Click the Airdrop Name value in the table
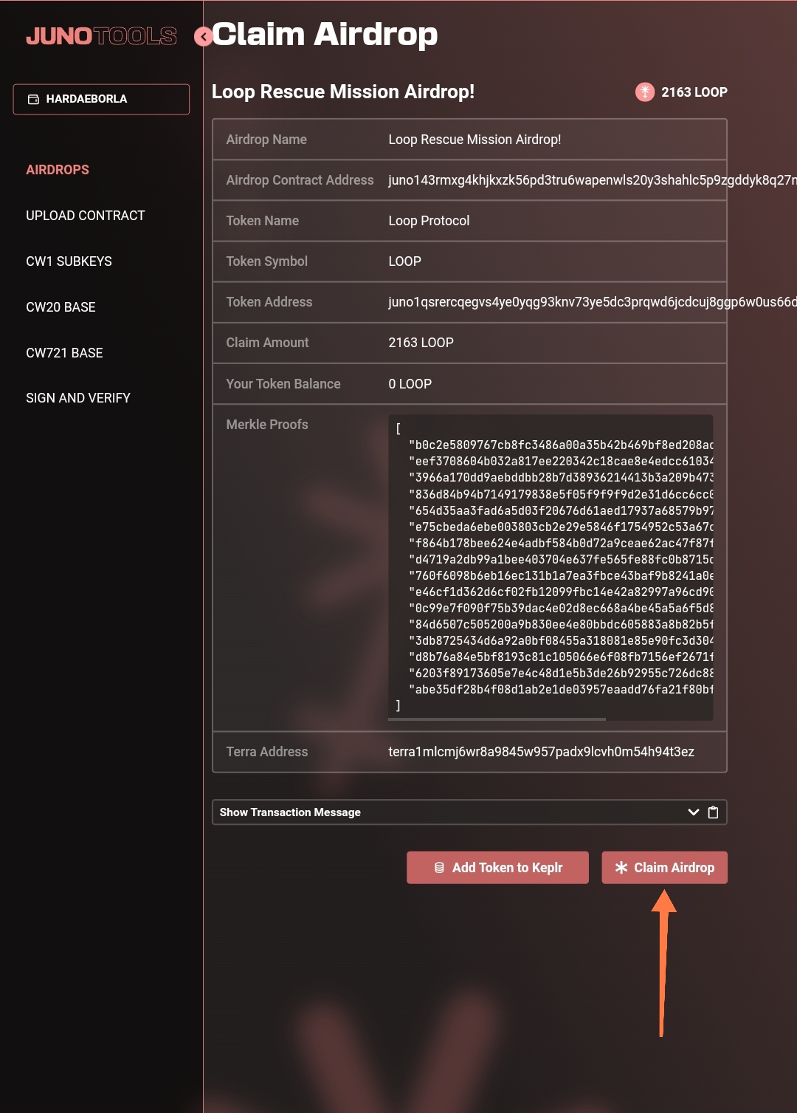The height and width of the screenshot is (1113, 797). click(x=475, y=140)
